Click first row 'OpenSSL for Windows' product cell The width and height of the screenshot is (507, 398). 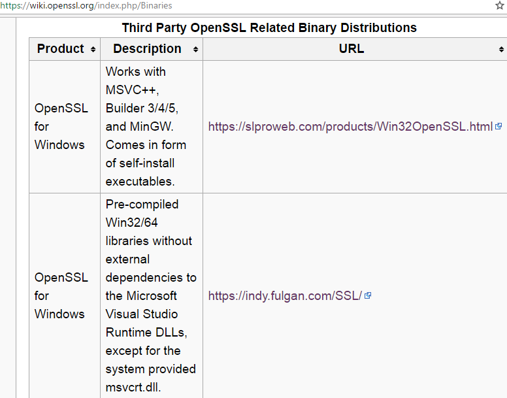tap(65, 127)
